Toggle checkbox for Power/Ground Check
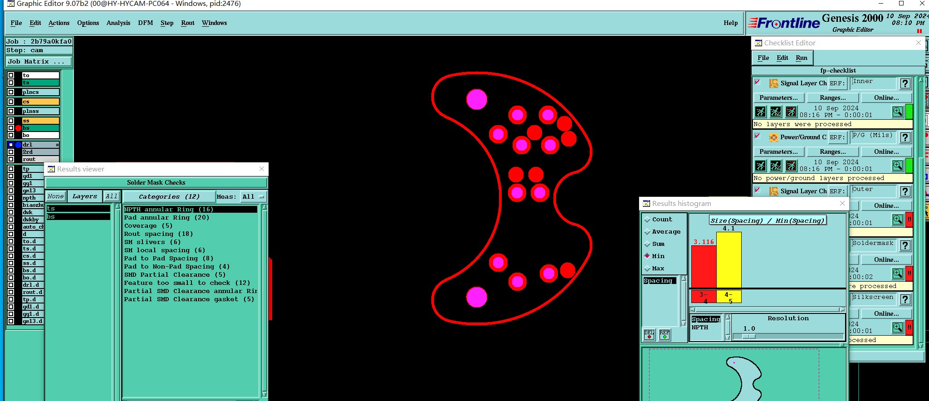The height and width of the screenshot is (401, 929). coord(757,136)
